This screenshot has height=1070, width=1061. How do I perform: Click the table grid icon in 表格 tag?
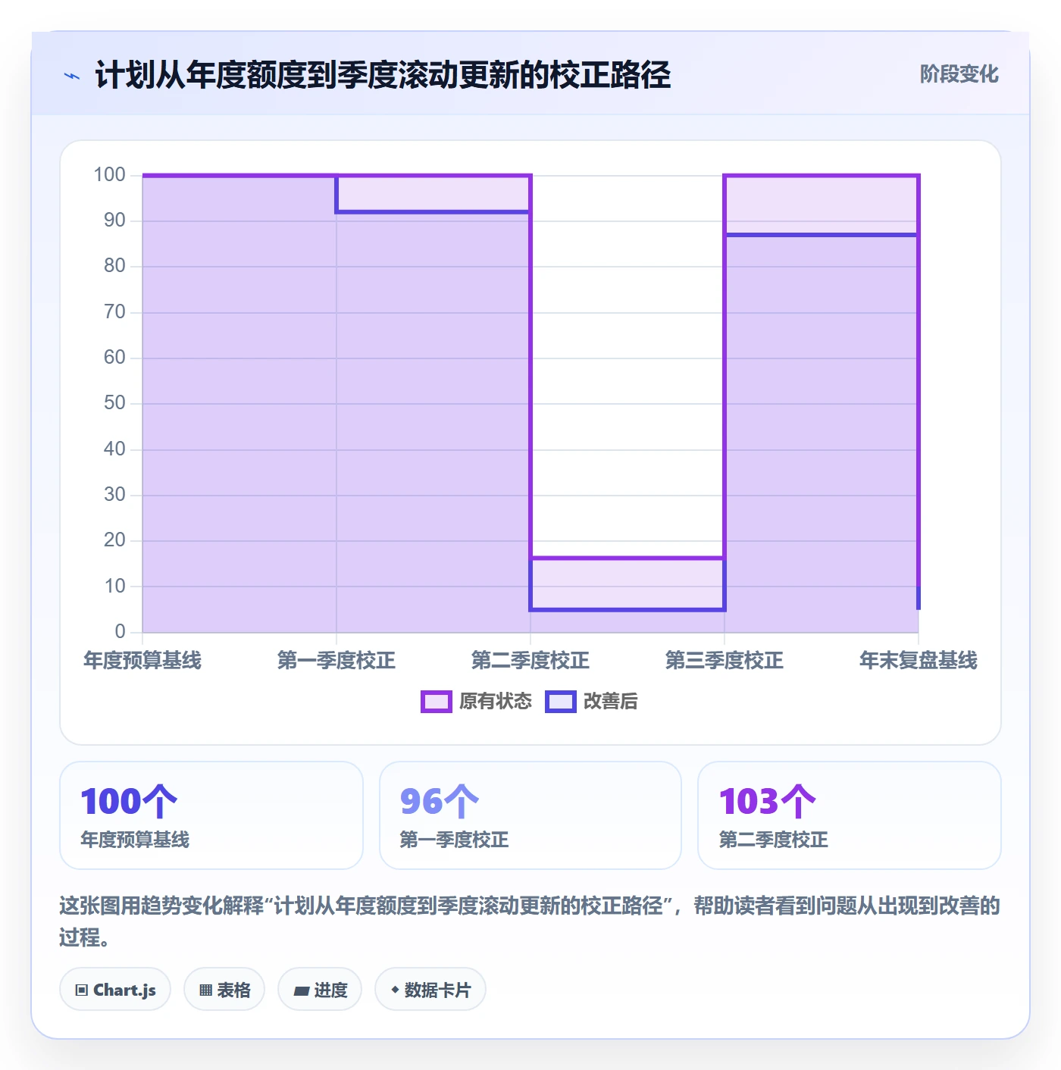click(205, 990)
